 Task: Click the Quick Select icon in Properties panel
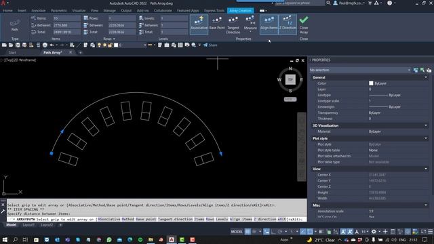[429, 70]
